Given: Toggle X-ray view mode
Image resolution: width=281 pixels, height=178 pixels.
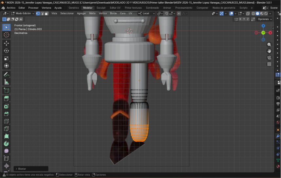Looking at the screenshot, I should point(248,13).
